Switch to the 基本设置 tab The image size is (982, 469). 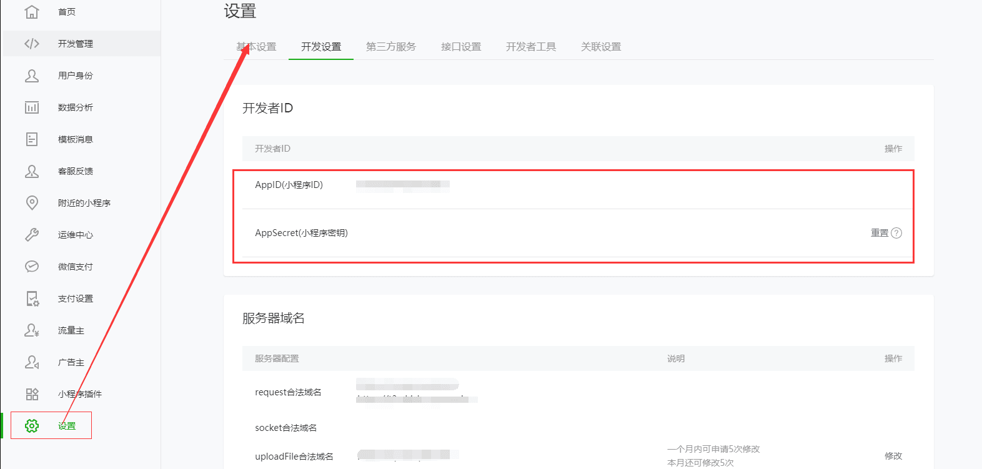pos(256,47)
